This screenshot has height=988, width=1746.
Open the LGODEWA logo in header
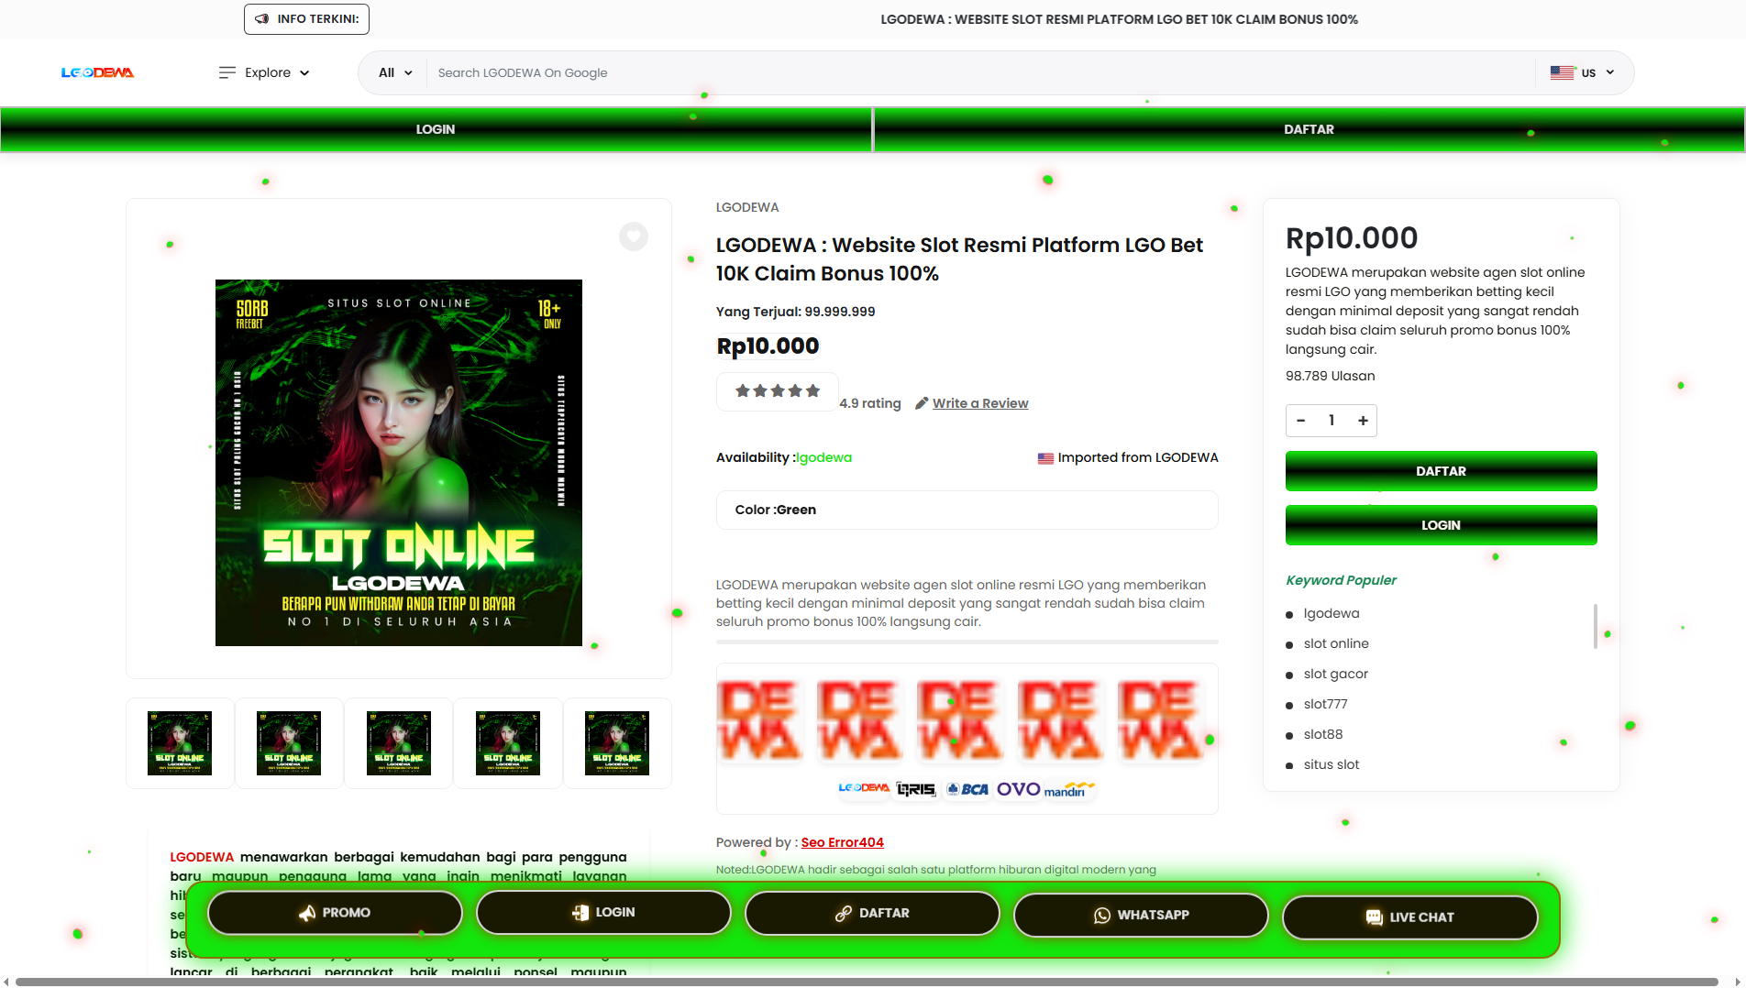point(98,72)
